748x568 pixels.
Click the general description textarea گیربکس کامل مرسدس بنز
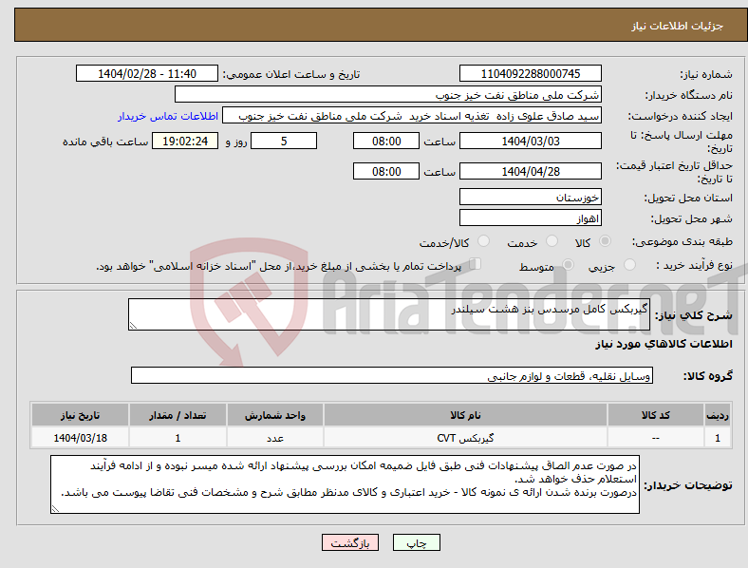(x=389, y=314)
